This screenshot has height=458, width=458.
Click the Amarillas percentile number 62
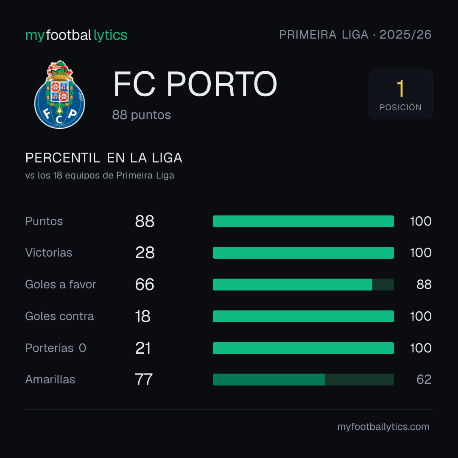point(424,380)
